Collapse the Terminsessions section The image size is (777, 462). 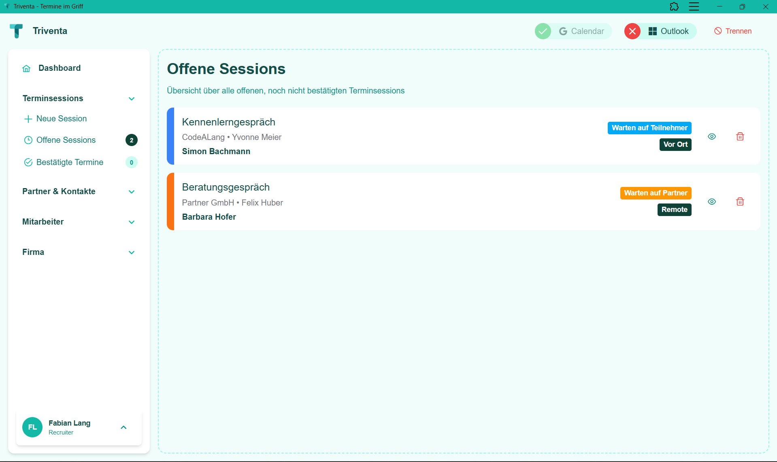coord(132,99)
